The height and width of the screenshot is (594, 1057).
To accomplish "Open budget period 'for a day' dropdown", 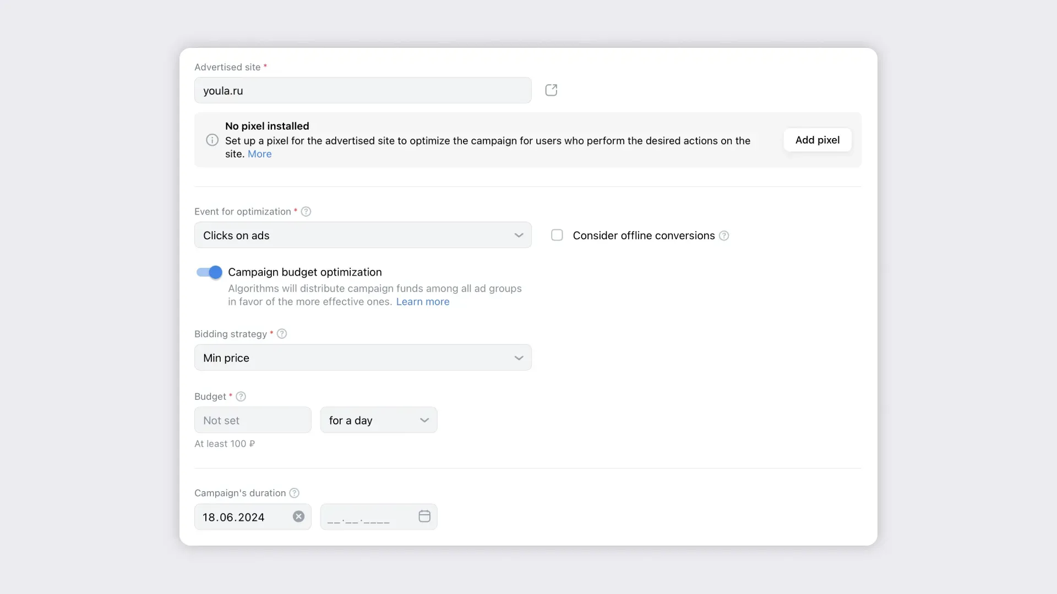I will [378, 420].
